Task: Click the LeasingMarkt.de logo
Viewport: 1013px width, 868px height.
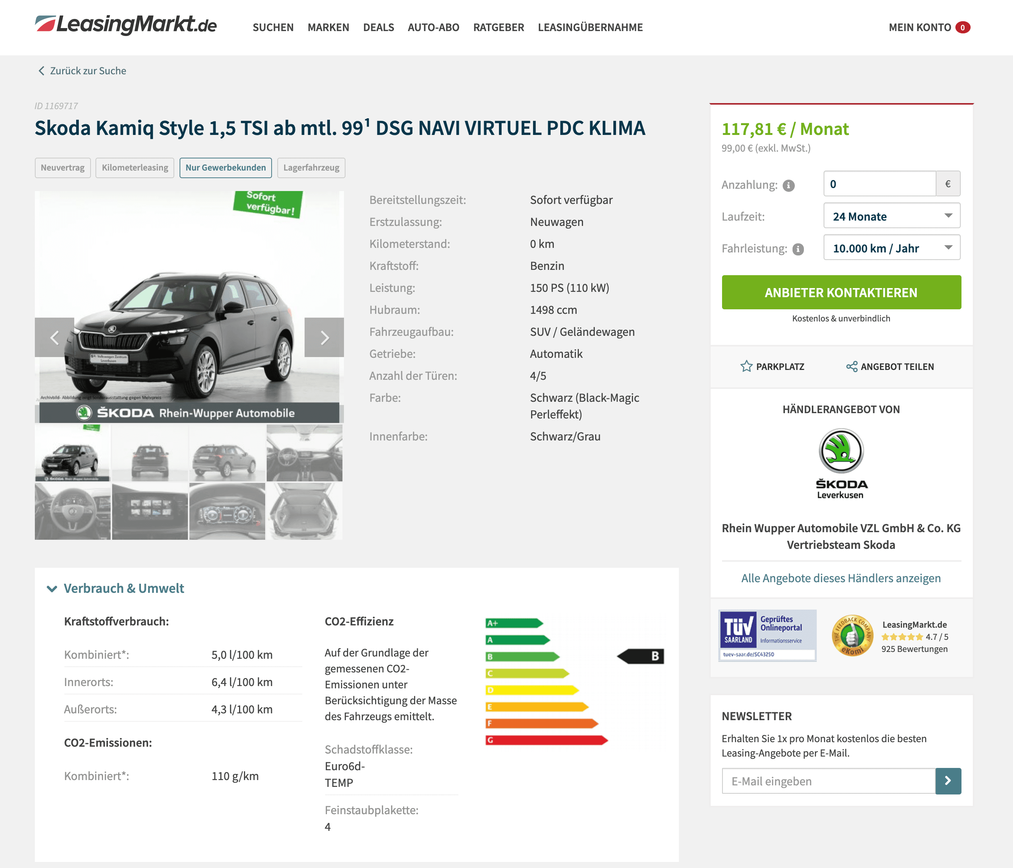Action: [x=126, y=25]
